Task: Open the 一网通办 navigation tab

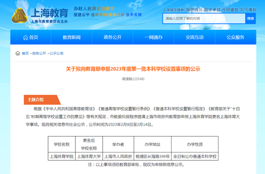Action: pyautogui.click(x=153, y=37)
